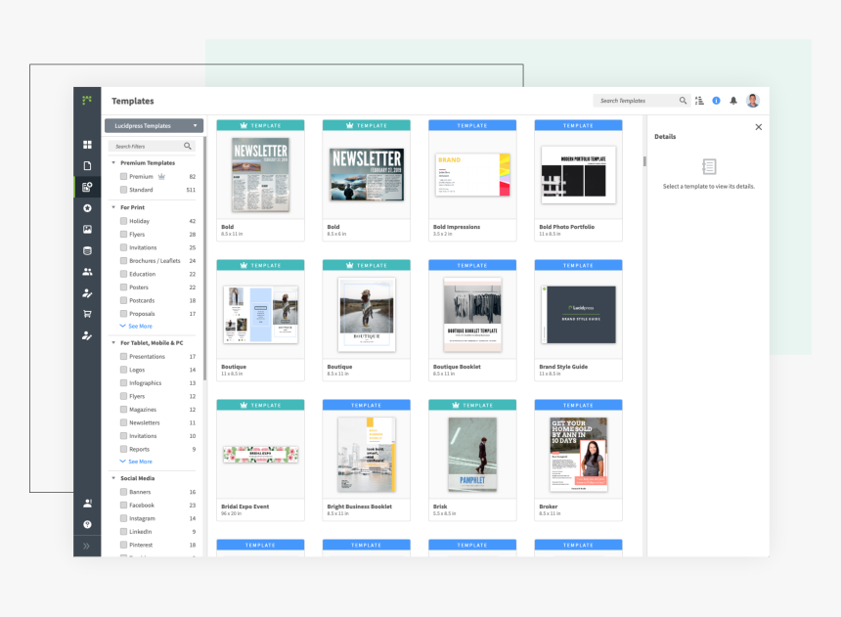Screen dimensions: 841x617
Task: Enable the Holiday filter checkbox
Action: coord(123,221)
